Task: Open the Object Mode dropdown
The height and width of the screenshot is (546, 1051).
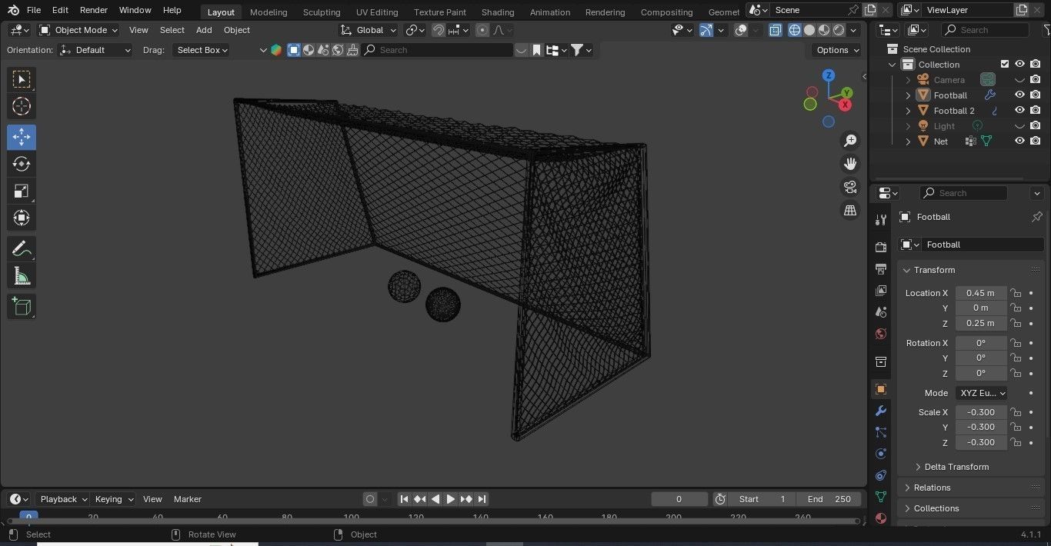Action: point(78,30)
